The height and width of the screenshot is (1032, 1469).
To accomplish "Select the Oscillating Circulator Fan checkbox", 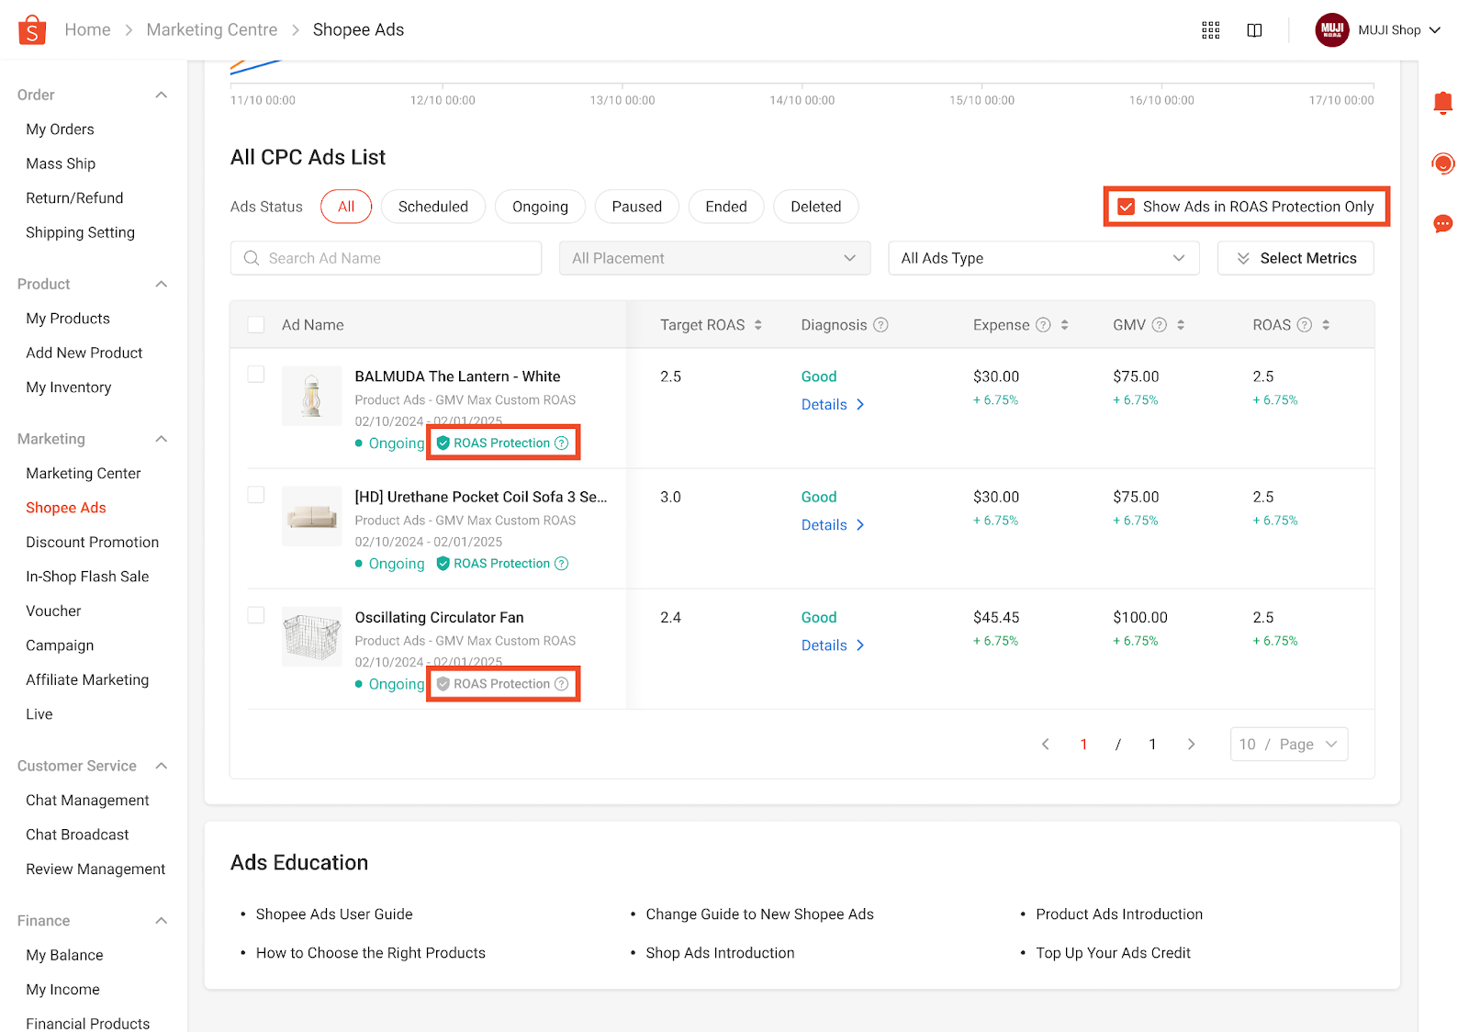I will point(256,615).
